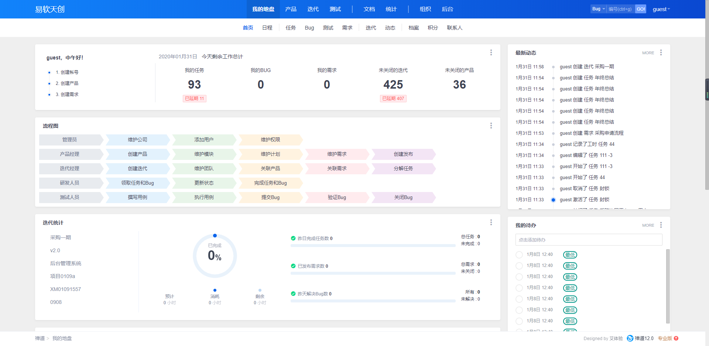Viewport: 709px width, 346px height.
Task: Click MORE link in 最新动态 panel
Action: click(x=648, y=53)
